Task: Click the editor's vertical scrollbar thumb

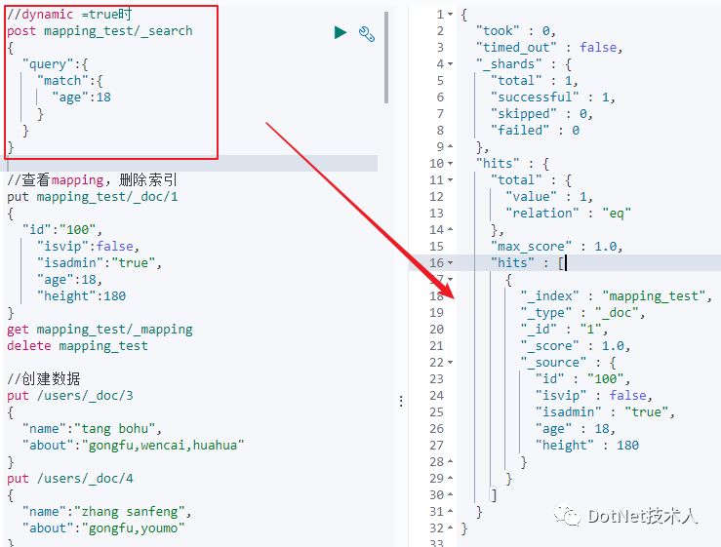Action: pyautogui.click(x=386, y=59)
